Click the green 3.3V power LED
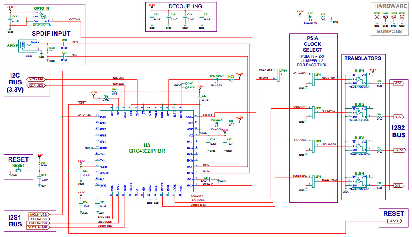This screenshot has height=237, width=412. [310, 18]
